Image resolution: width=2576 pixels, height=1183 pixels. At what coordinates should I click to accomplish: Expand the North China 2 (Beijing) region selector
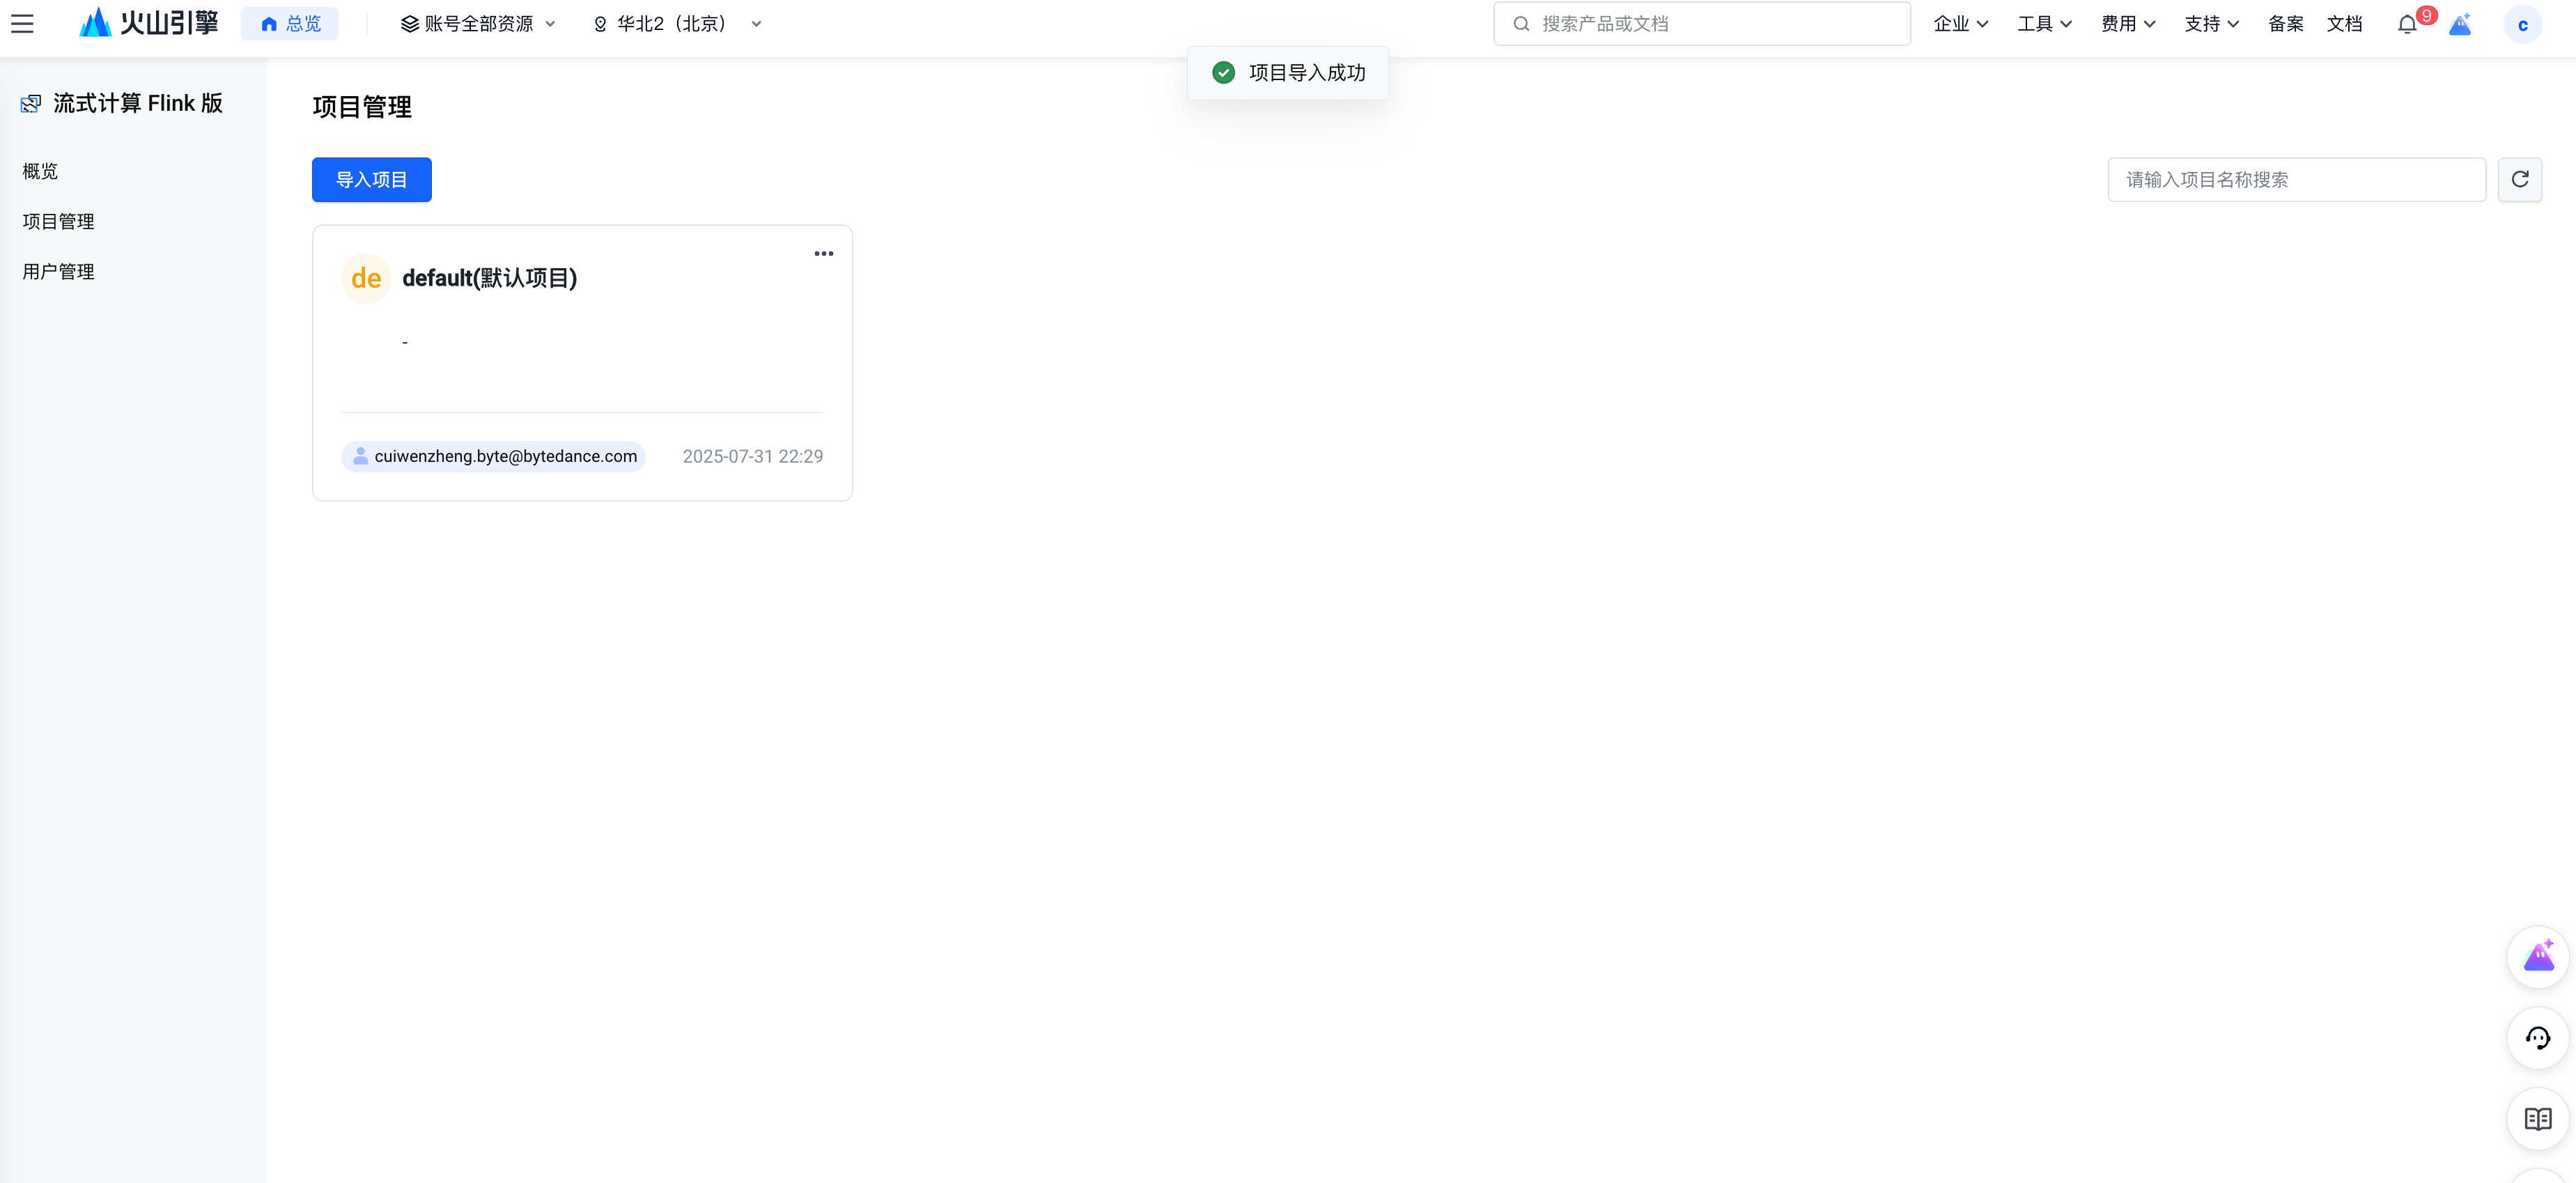(677, 24)
